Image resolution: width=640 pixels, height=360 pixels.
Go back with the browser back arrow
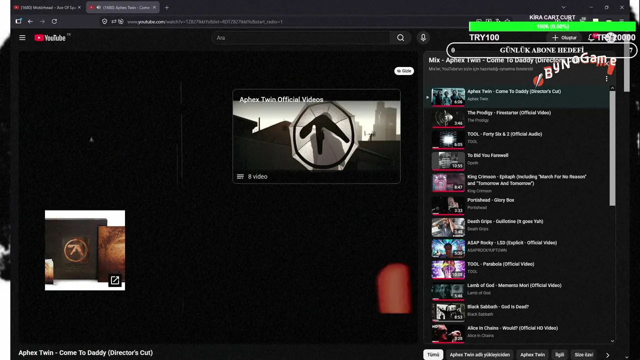tap(30, 21)
